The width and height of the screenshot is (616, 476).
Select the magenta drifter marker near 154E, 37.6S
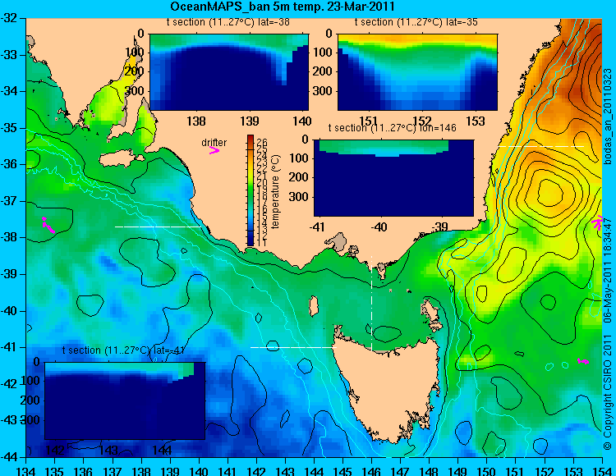597,222
